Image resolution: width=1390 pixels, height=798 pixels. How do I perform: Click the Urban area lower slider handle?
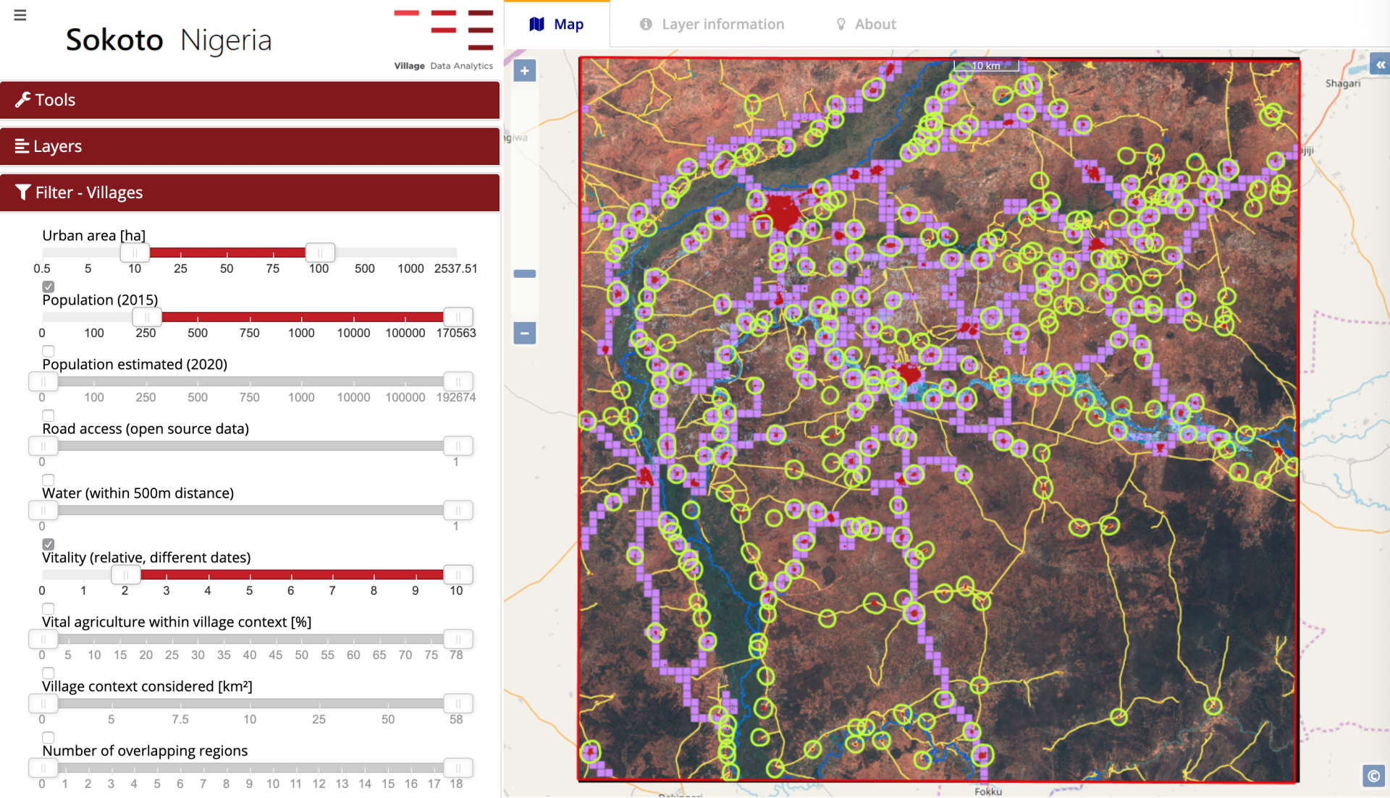(135, 252)
